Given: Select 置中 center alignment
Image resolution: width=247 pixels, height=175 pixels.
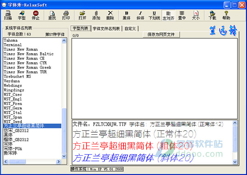Looking at the screenshot, I should (x=182, y=15).
